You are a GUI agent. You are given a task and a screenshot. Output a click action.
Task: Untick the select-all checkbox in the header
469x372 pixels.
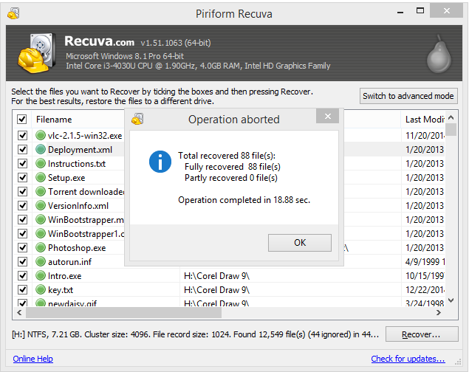(x=22, y=120)
